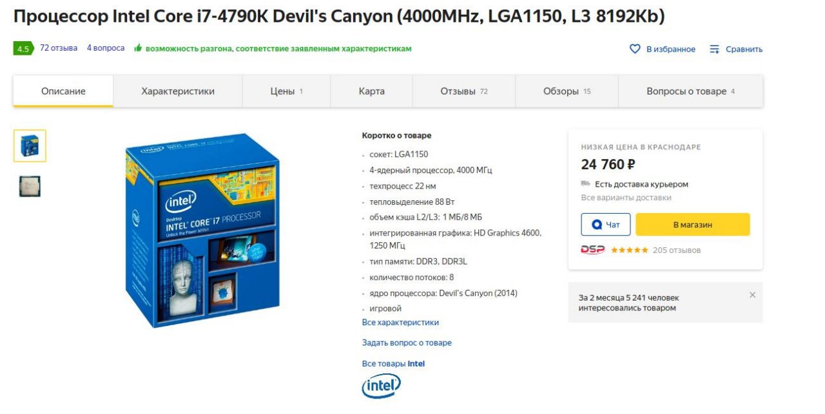Open the Цены tab
The width and height of the screenshot is (825, 414).
287,91
